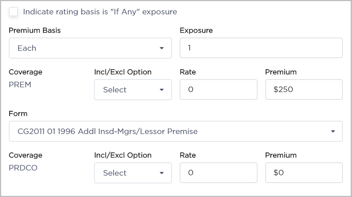Click the caret arrow of PRDCO Incl/Excl Select

pyautogui.click(x=162, y=173)
